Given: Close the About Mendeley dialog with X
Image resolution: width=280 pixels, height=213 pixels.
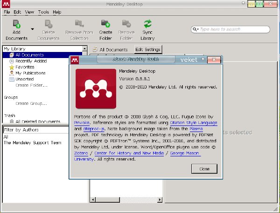Looking at the screenshot, I should click(214, 60).
